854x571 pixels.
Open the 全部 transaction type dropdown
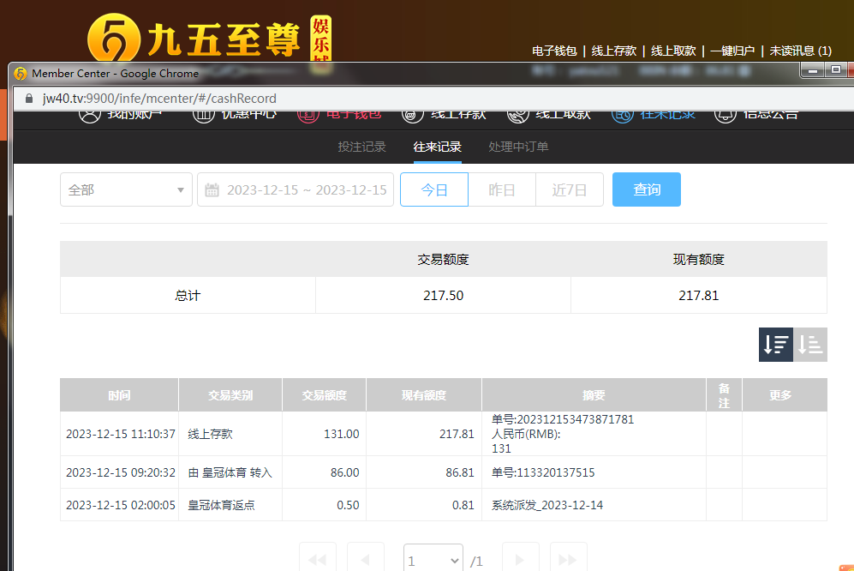127,189
